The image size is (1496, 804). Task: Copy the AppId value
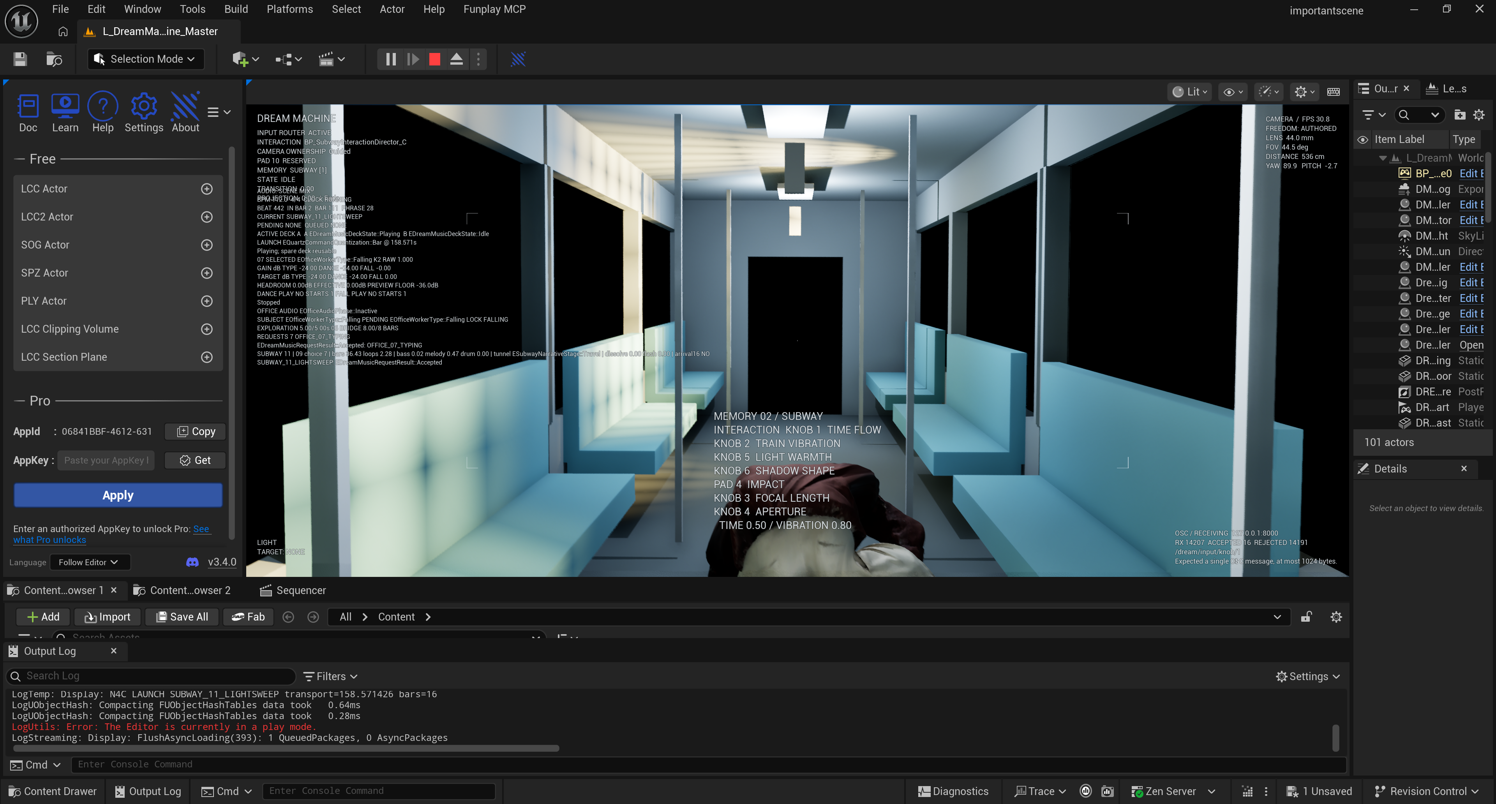click(x=195, y=432)
